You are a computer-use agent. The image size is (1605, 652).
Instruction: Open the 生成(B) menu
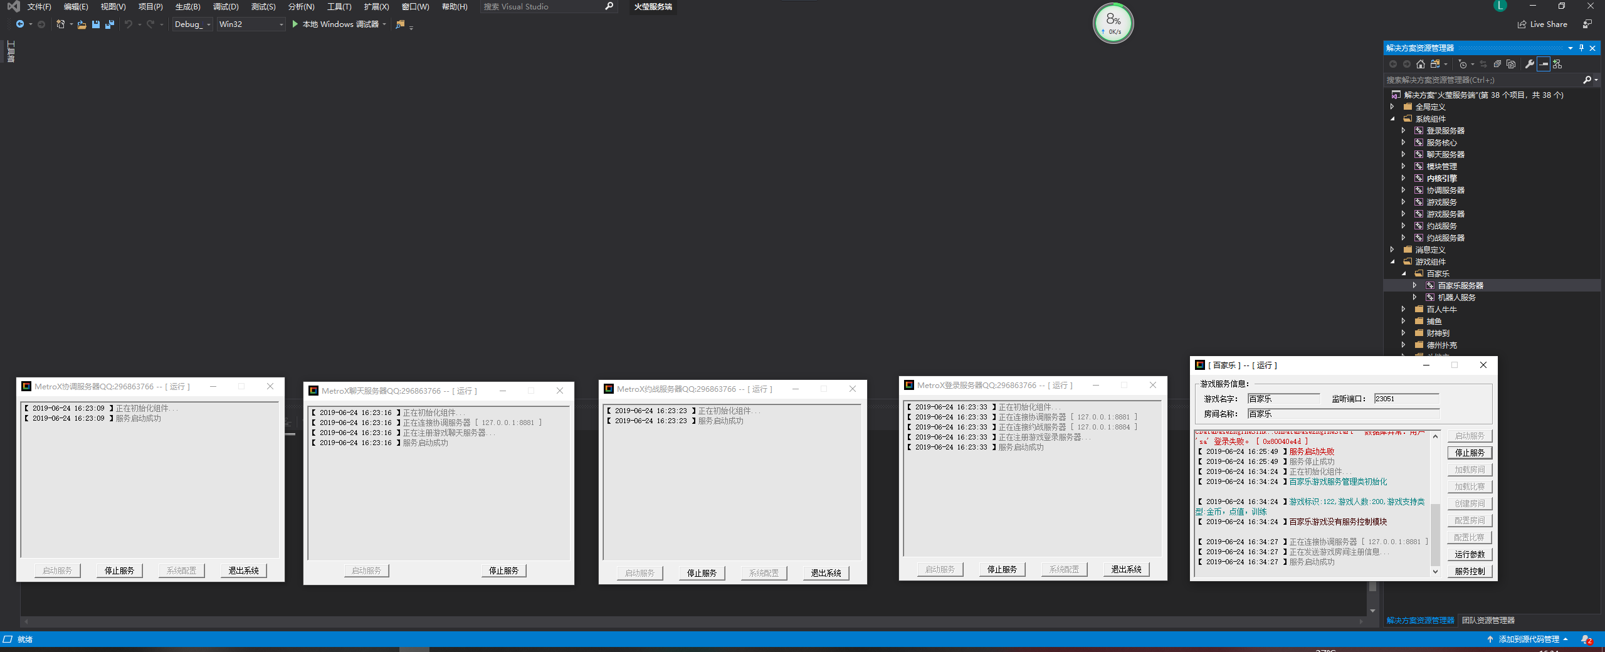click(x=187, y=6)
